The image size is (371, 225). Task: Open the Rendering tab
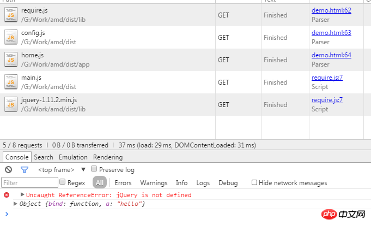tap(108, 157)
